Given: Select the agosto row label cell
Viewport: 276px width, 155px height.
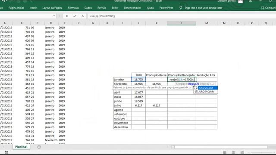Looking at the screenshot, I should [122, 110].
